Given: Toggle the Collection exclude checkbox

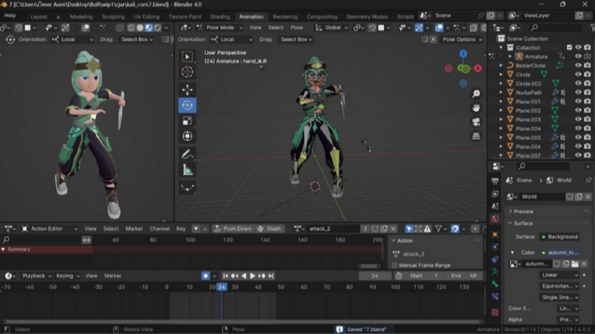Looking at the screenshot, I should coord(569,47).
